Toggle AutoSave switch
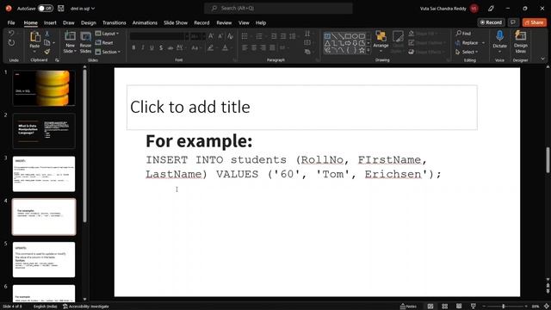Image resolution: width=551 pixels, height=310 pixels. coord(46,8)
